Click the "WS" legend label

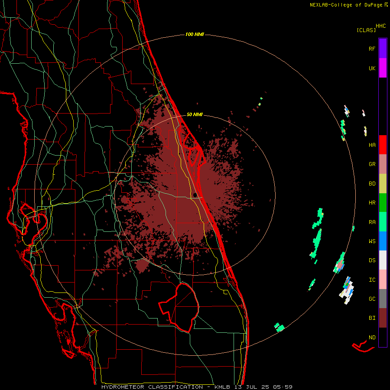[372, 241]
